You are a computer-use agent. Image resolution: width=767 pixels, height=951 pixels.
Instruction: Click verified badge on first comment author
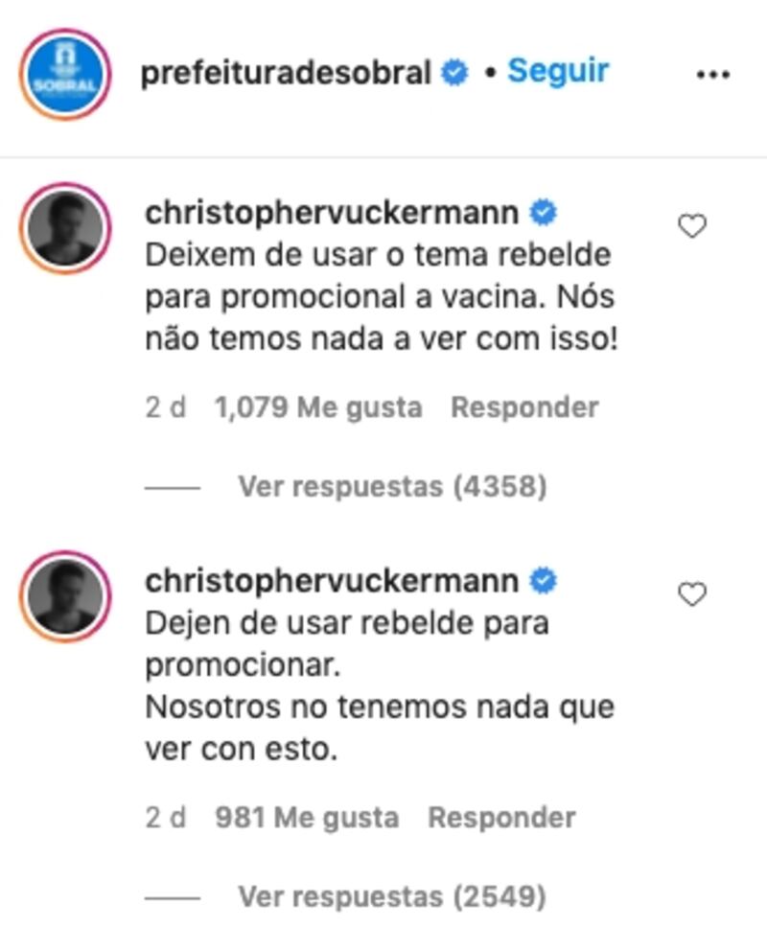(x=543, y=213)
